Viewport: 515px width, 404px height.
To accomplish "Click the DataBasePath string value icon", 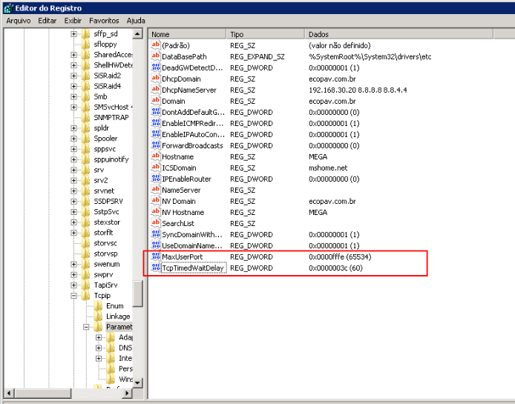I will tap(156, 56).
